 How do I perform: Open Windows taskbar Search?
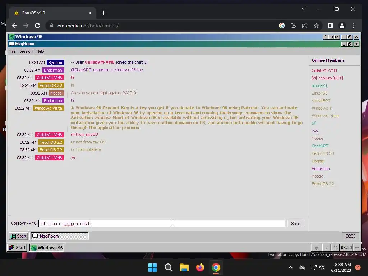click(x=168, y=267)
